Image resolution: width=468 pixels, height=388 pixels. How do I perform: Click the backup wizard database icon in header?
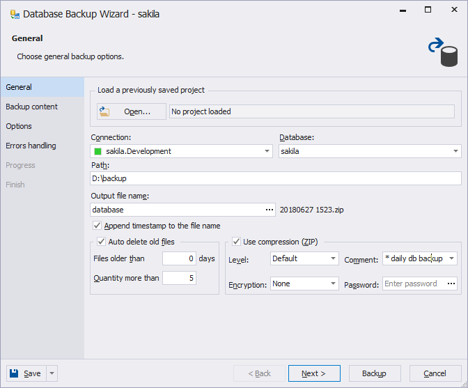click(x=443, y=52)
